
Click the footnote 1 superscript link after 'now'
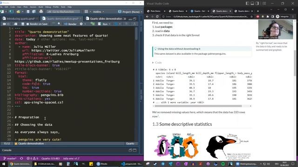[x=158, y=116]
